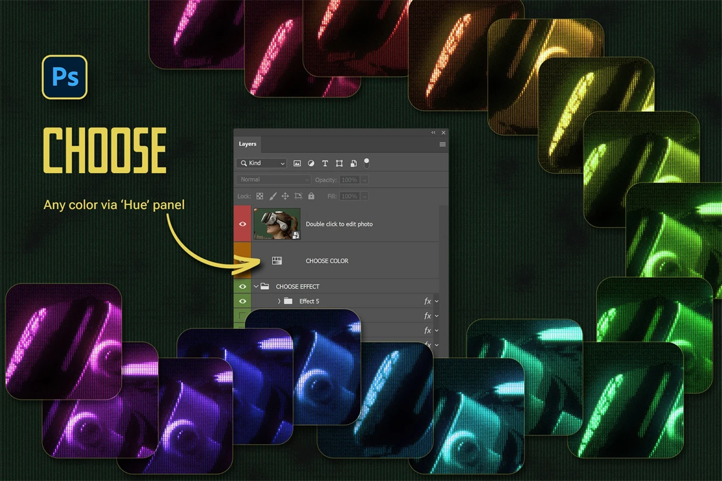Click the lock image pixels brush icon
This screenshot has width=722, height=481.
(x=273, y=196)
